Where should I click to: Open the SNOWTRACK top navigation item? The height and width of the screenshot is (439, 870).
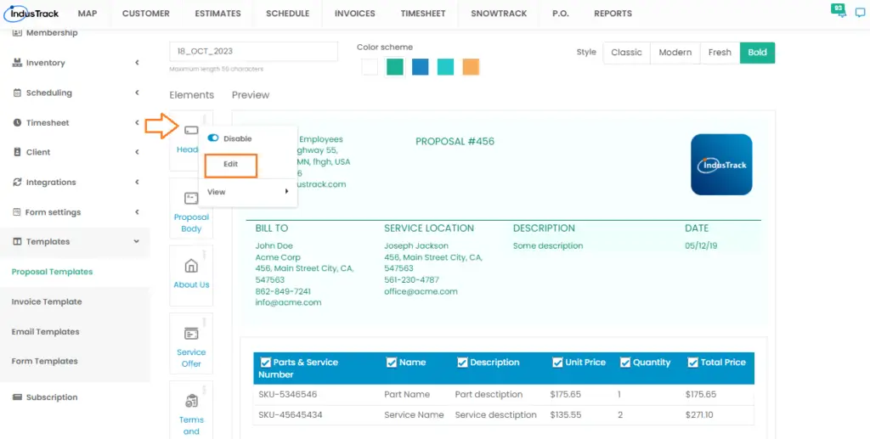tap(499, 14)
